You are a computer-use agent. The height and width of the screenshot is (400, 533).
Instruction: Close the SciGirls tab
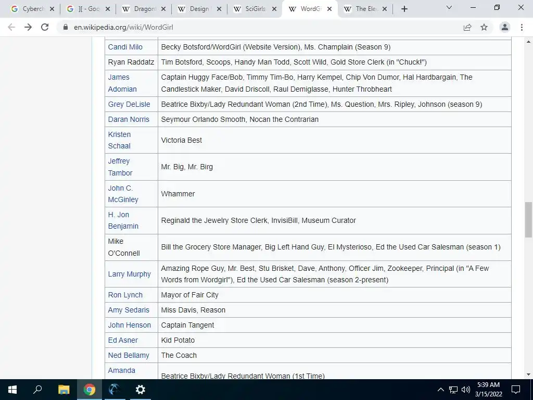click(x=274, y=9)
